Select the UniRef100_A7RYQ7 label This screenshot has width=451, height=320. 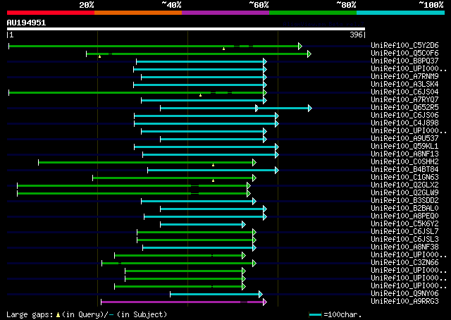(404, 99)
